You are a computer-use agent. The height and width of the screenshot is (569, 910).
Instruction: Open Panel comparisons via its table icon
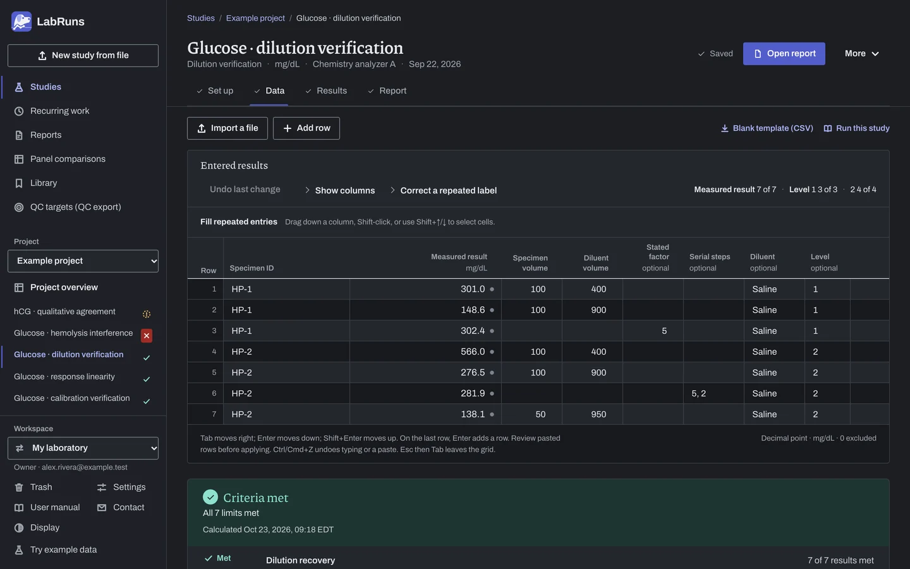[x=19, y=159]
